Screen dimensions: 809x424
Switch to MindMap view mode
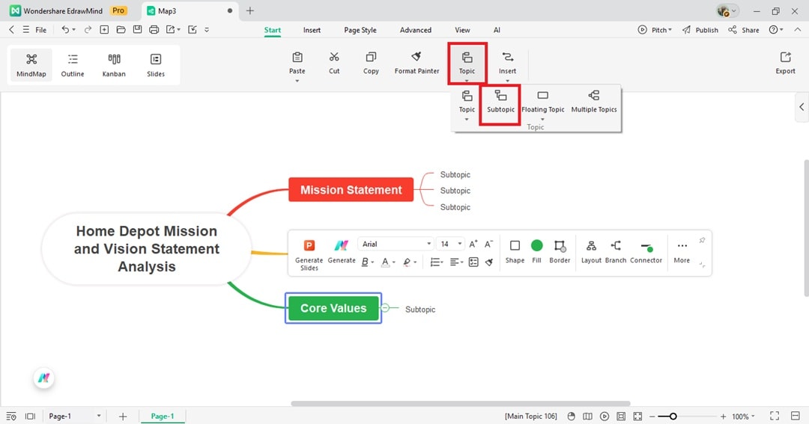31,65
